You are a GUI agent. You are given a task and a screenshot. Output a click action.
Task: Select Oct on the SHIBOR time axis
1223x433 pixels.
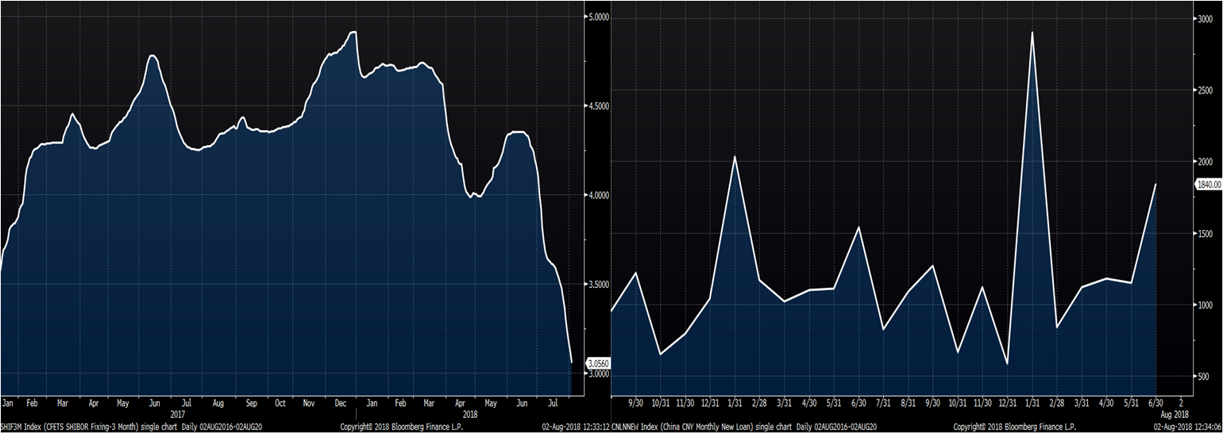click(x=280, y=403)
